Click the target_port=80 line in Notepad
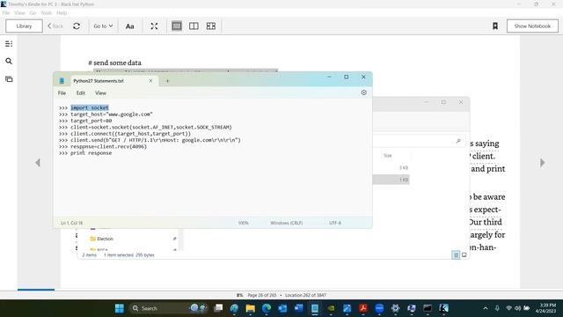Screen dimensions: 563x317 (91, 121)
